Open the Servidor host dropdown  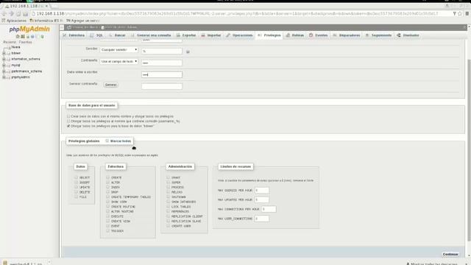tap(119, 49)
